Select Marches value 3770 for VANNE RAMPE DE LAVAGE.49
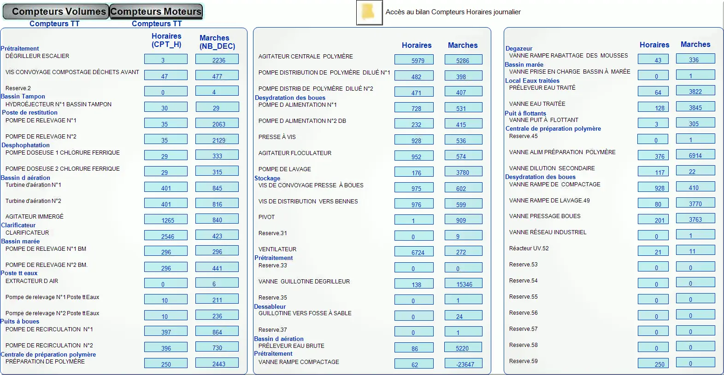The image size is (724, 375). point(695,203)
